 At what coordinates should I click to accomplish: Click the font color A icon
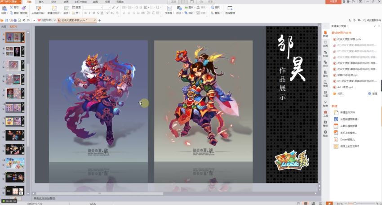[102, 13]
